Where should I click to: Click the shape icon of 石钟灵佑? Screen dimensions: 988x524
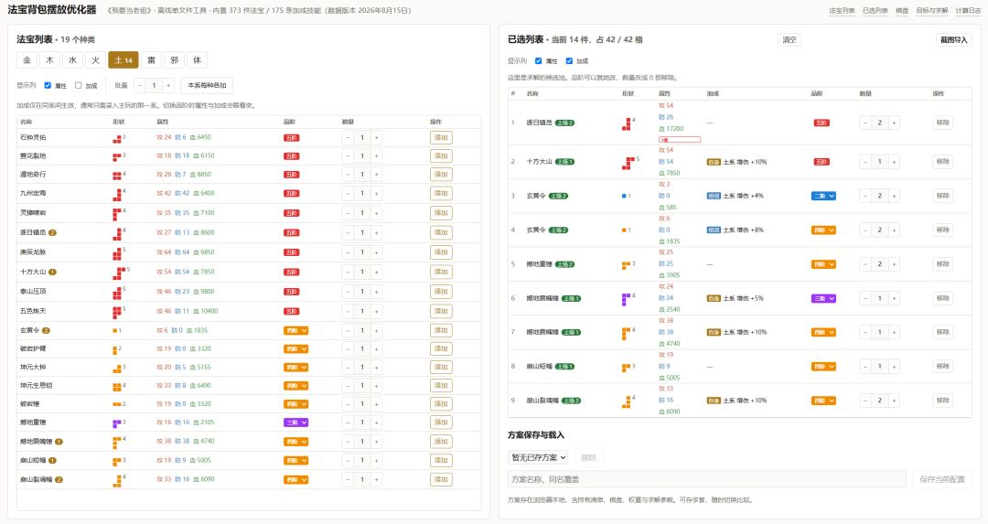click(117, 139)
